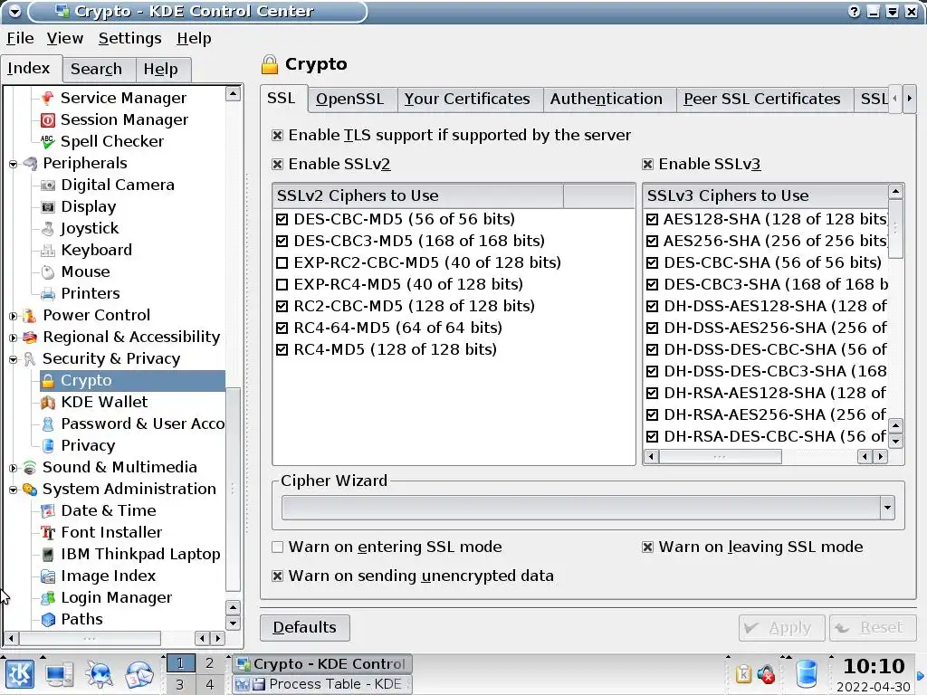Screen dimensions: 927x695
Task: Launch the mail client from panel
Action: pyautogui.click(x=139, y=673)
